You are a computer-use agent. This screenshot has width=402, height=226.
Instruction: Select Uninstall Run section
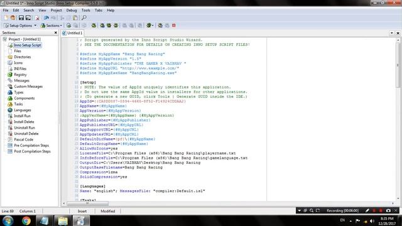click(x=24, y=127)
